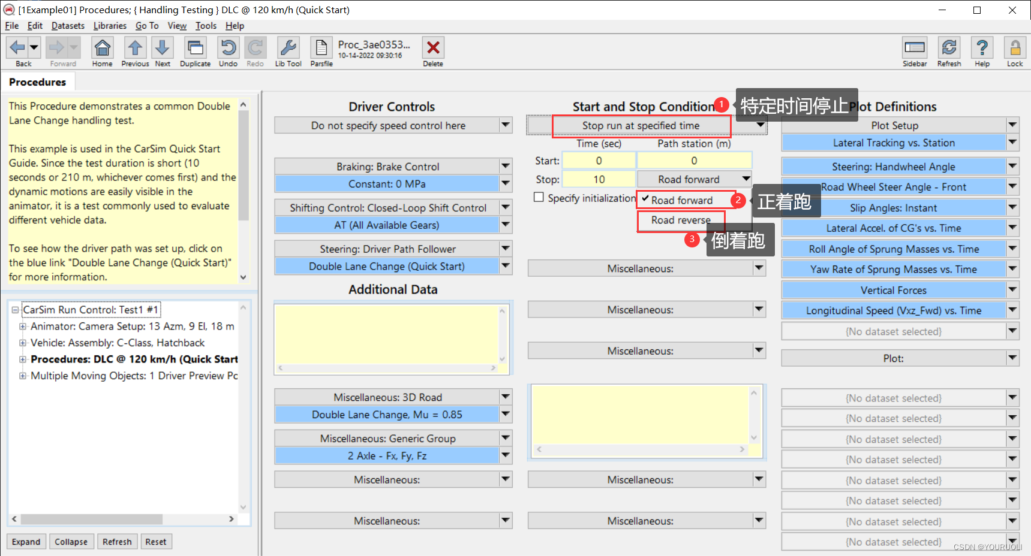Screen dimensions: 1031x556
Task: Choose Road reverse menu option
Action: tap(681, 220)
